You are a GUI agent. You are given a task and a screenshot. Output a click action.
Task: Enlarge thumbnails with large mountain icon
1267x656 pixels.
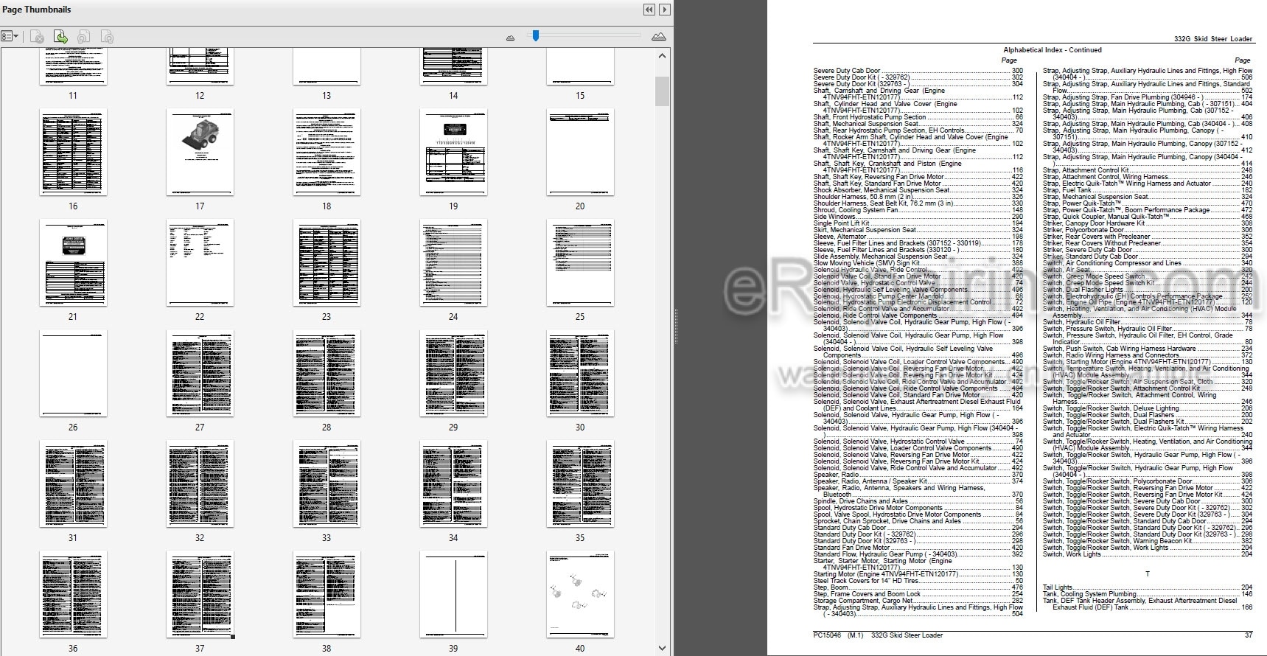[x=658, y=37]
